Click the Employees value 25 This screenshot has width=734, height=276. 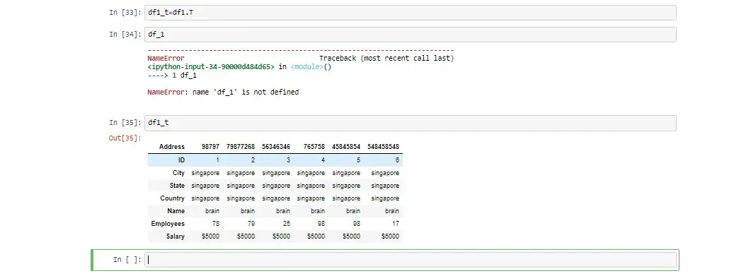point(285,224)
